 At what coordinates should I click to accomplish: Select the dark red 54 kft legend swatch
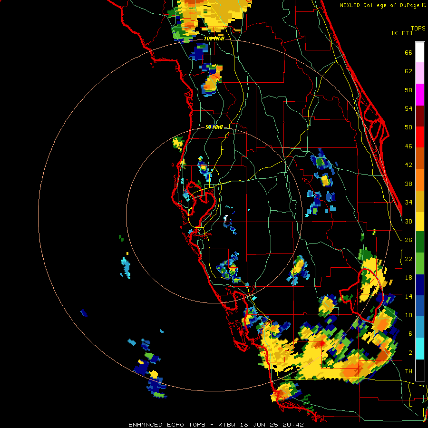(420, 116)
